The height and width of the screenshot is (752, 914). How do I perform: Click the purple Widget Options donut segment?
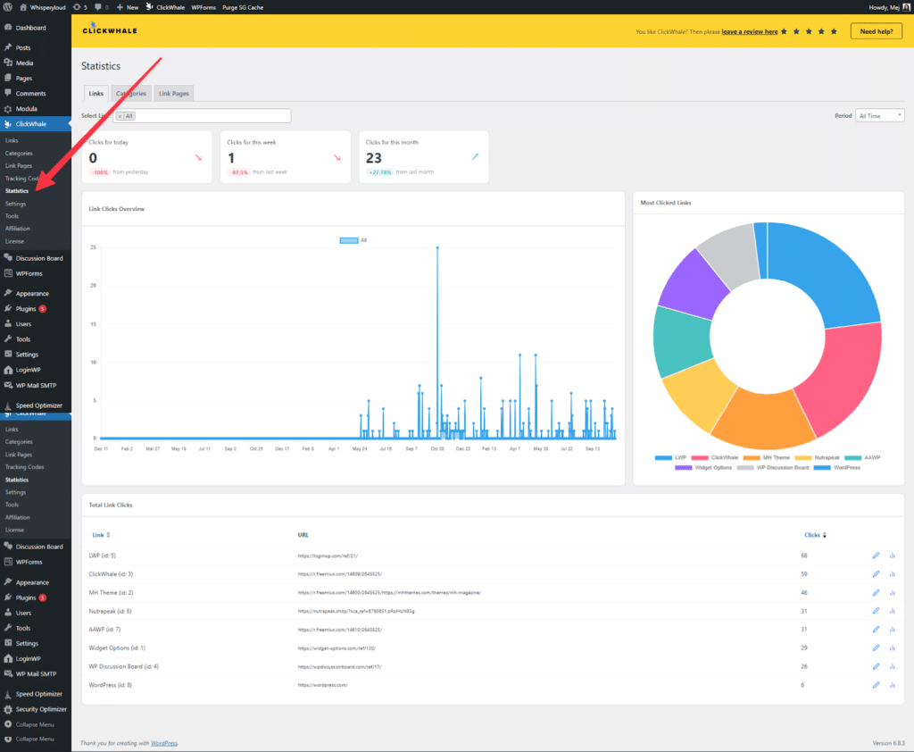click(x=694, y=286)
